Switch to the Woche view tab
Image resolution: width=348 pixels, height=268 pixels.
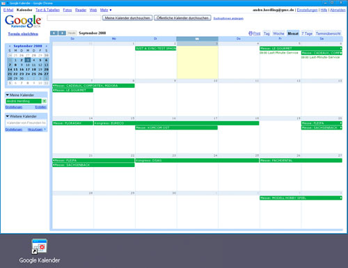pos(278,33)
